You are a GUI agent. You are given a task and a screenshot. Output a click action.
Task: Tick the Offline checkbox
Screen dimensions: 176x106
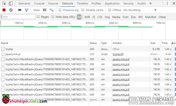click(x=110, y=10)
